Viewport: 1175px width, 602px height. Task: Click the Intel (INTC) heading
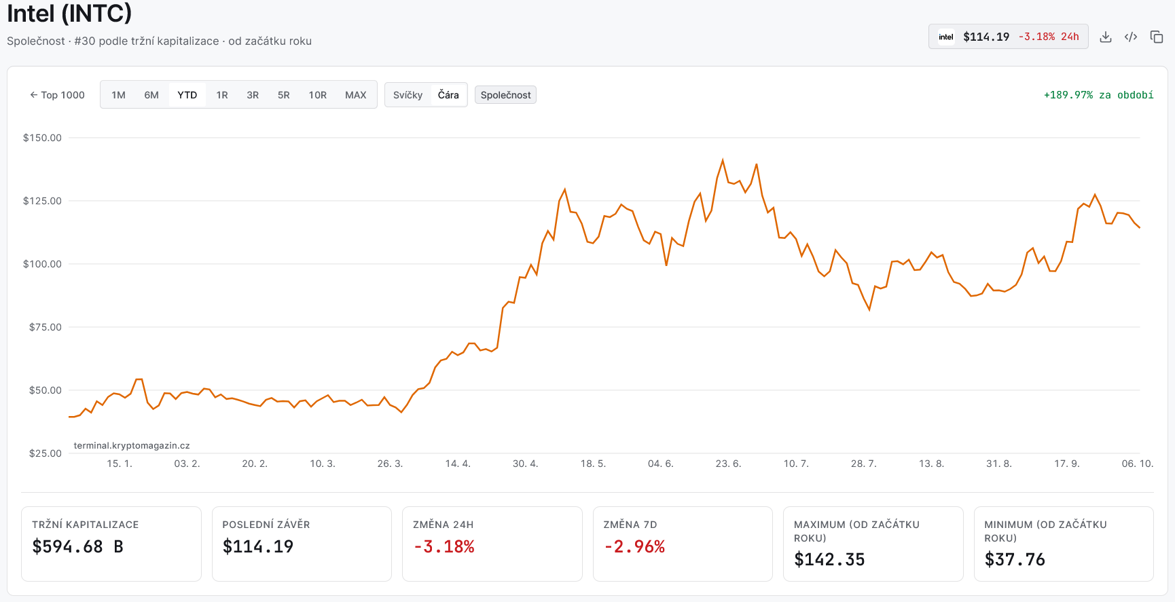point(69,13)
